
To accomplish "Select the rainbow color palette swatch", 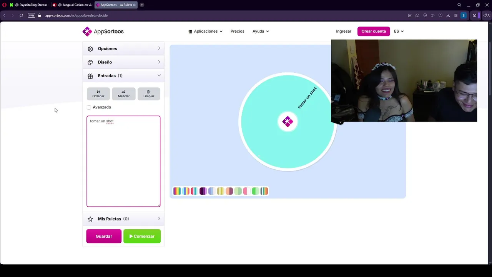I will coord(177,191).
